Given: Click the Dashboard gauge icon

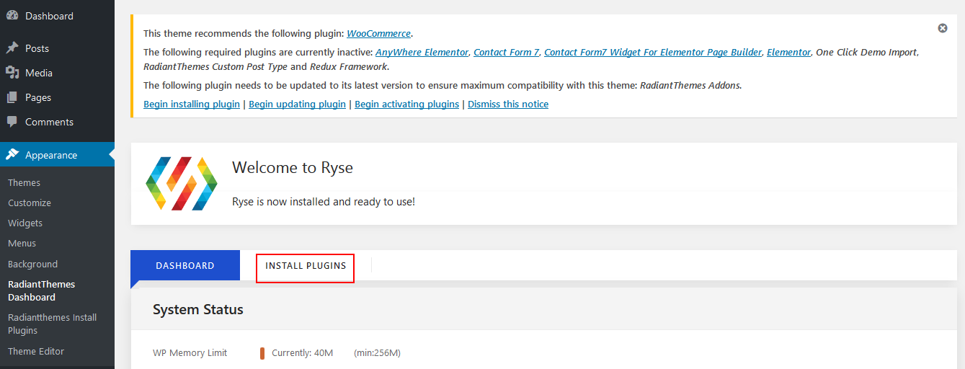Looking at the screenshot, I should pyautogui.click(x=12, y=16).
